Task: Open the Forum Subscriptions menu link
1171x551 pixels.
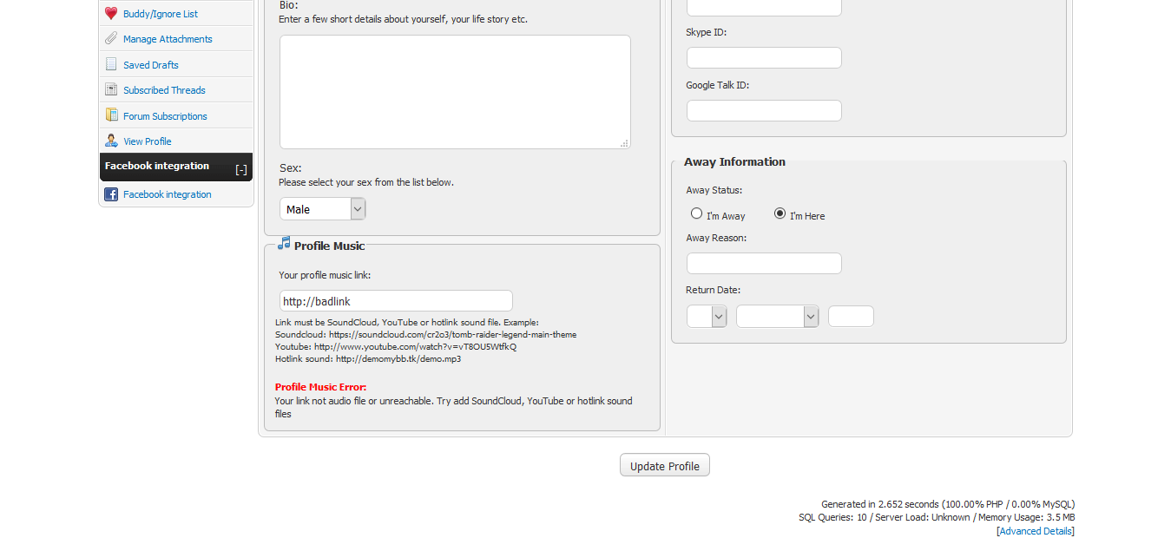Action: (165, 116)
